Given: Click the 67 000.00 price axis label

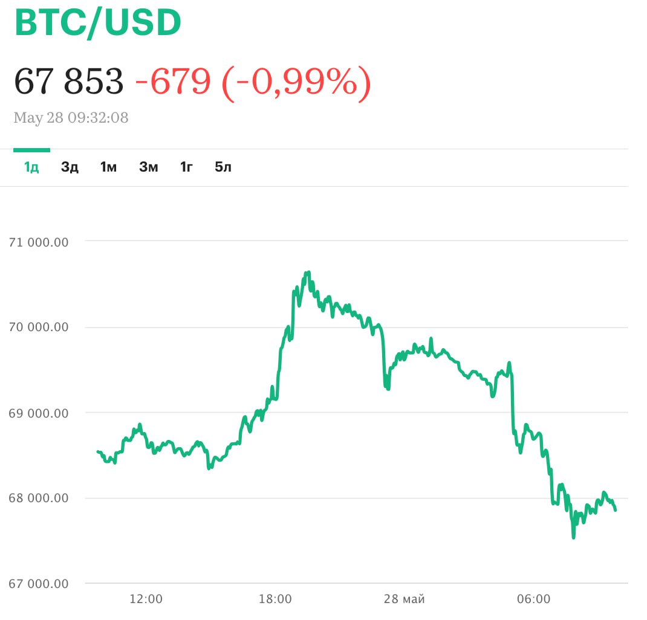Looking at the screenshot, I should coord(39,584).
